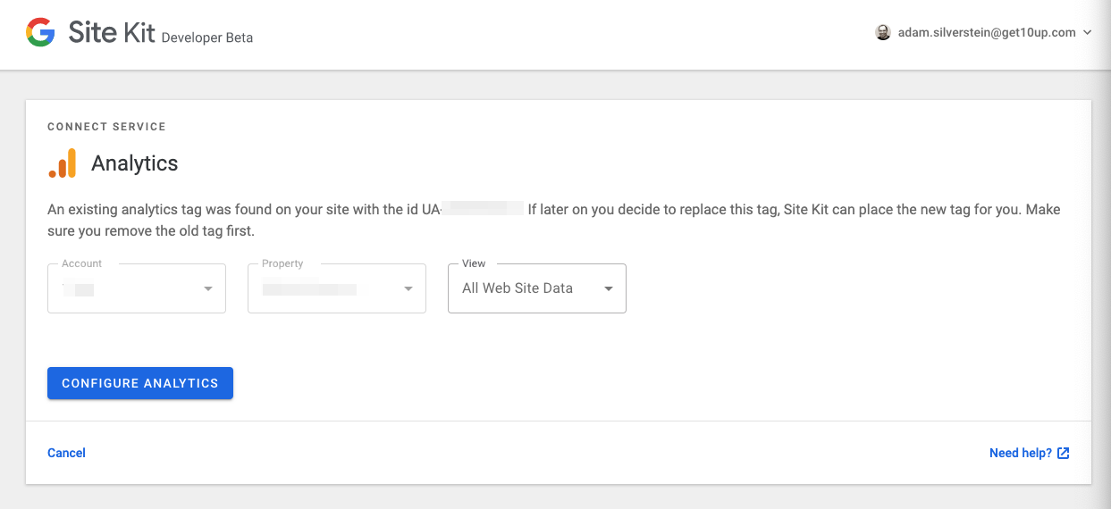
Task: Click the CONNECT SERVICE label
Action: point(106,127)
